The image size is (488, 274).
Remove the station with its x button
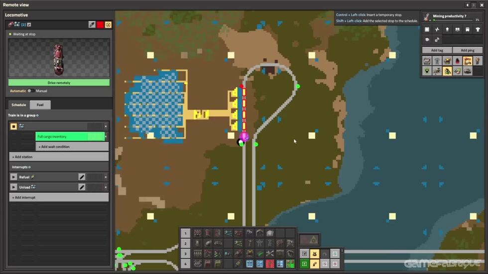click(x=106, y=126)
